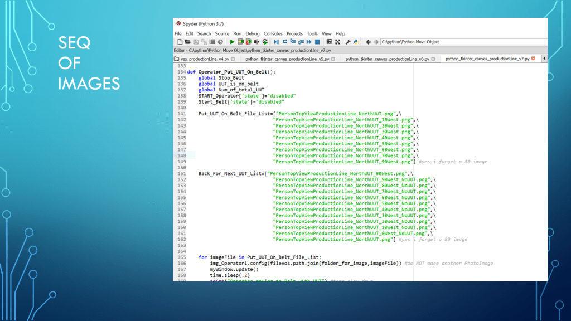Image resolution: width=571 pixels, height=321 pixels.
Task: Click the Run current cell icon
Action: (241, 42)
